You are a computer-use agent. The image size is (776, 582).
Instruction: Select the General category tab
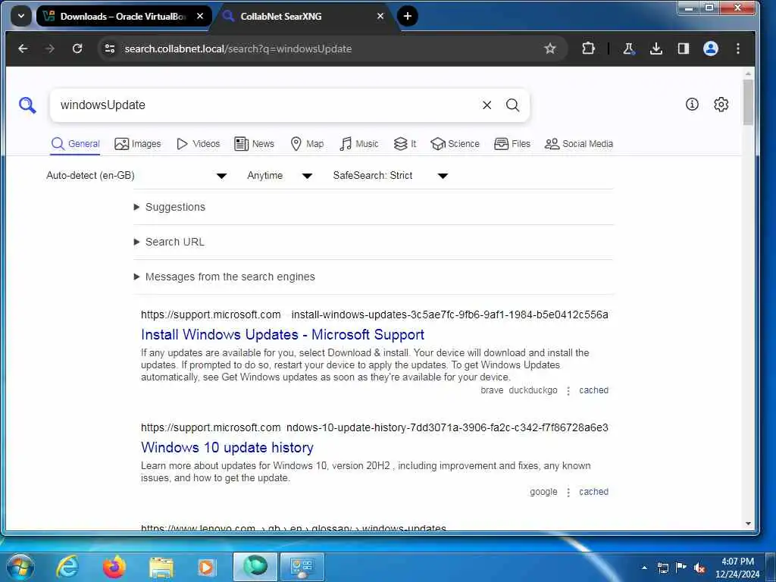click(75, 144)
